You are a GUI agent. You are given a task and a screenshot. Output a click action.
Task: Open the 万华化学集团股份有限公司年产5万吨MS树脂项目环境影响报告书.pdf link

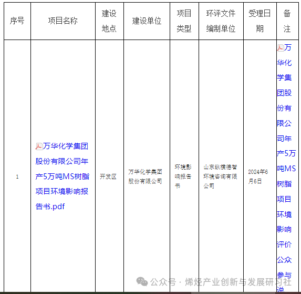[63, 177]
